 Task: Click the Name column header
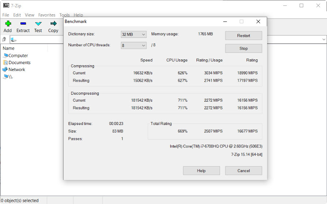coord(9,48)
